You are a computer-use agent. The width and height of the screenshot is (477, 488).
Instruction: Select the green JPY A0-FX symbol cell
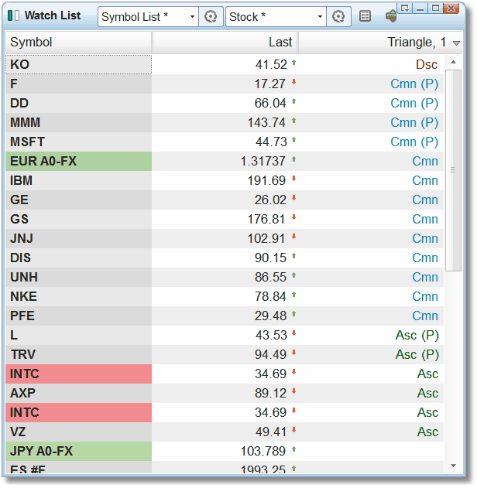[x=78, y=451]
